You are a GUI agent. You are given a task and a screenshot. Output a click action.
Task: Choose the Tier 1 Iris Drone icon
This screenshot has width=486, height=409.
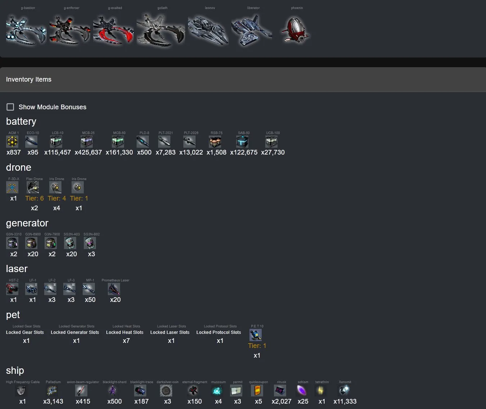(78, 188)
